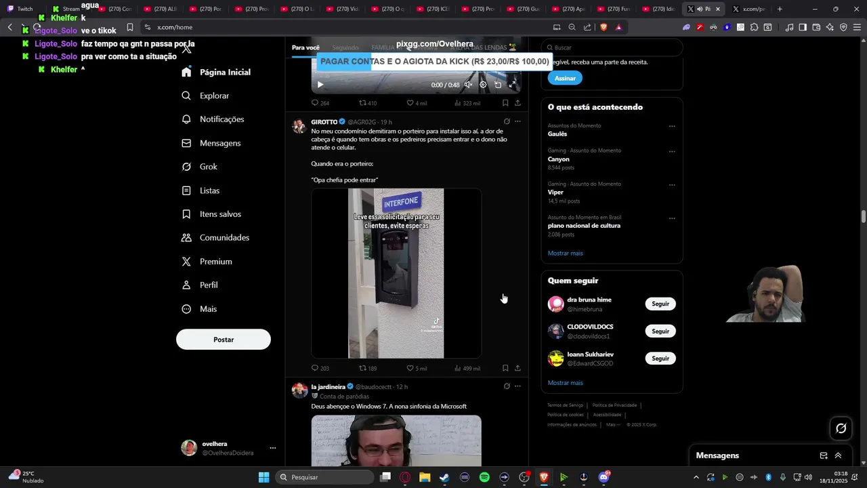Open Premium in the sidebar
The height and width of the screenshot is (488, 867).
[207, 262]
